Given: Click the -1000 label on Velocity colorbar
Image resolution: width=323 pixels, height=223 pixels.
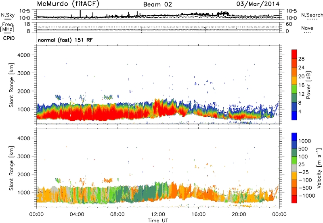Looking at the screenshot, I should 307,196.
